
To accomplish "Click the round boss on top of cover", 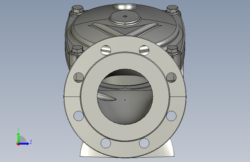I will tap(125, 18).
